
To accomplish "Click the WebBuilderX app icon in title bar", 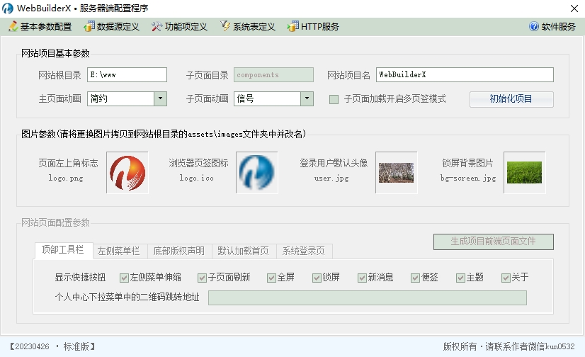I will point(8,8).
